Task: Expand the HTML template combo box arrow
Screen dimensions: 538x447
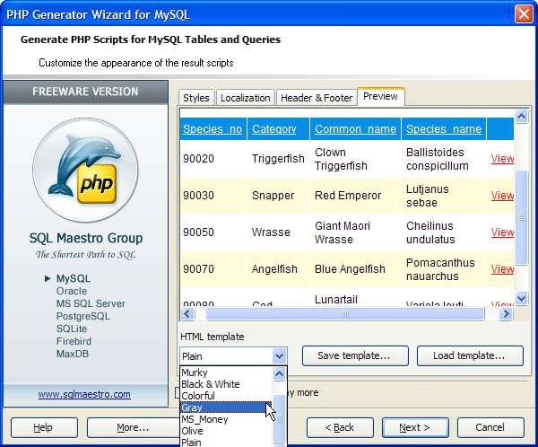Action: point(279,356)
